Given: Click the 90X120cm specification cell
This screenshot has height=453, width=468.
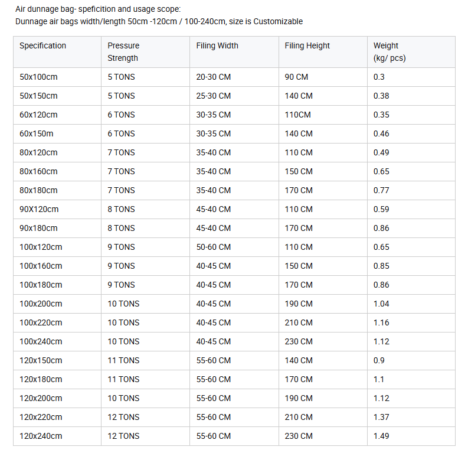Looking at the screenshot, I should click(x=57, y=209).
